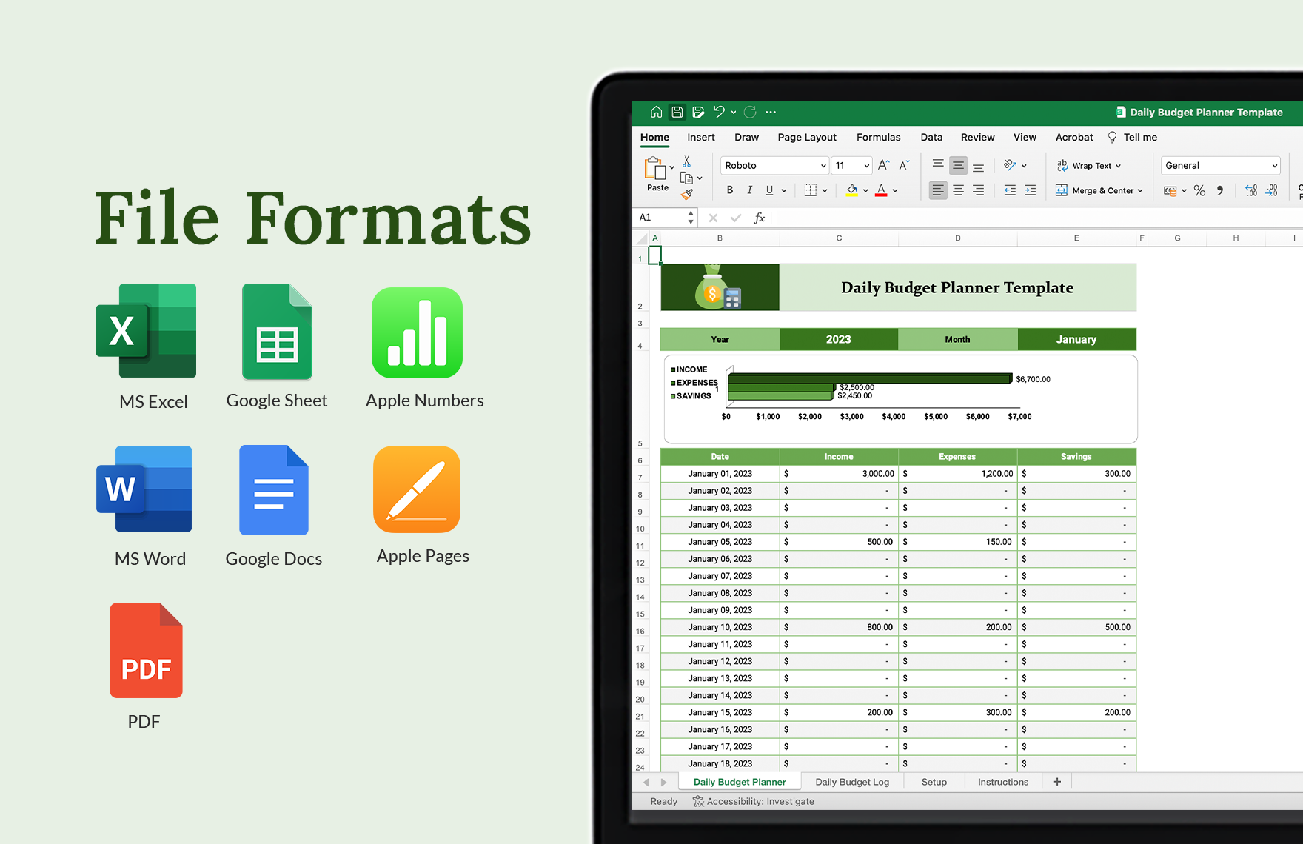Expand the fill color dropdown arrow
This screenshot has height=844, width=1303.
(865, 191)
